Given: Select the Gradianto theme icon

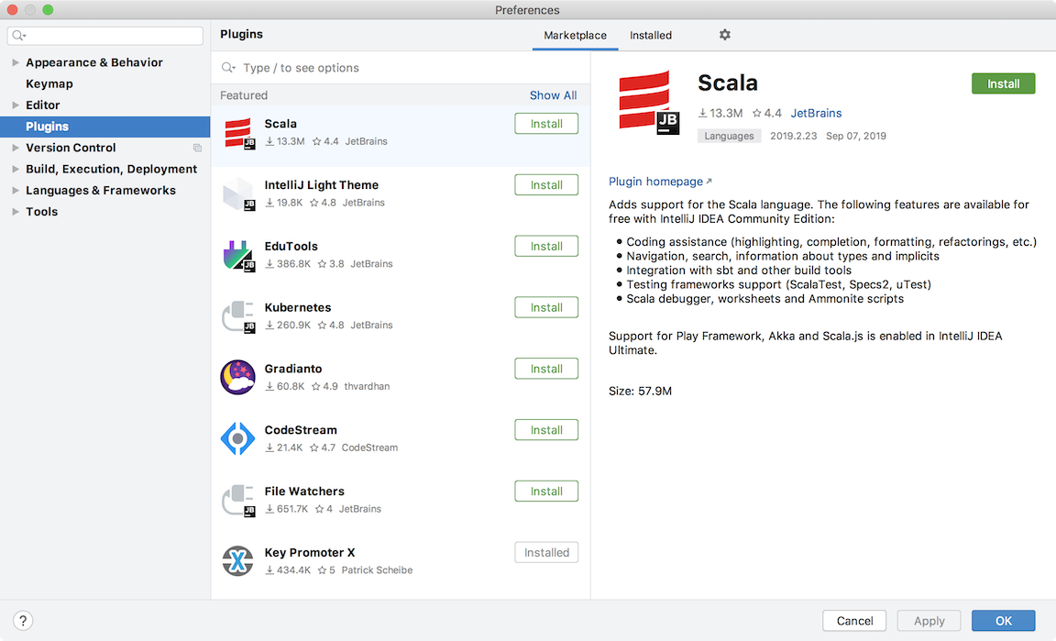Looking at the screenshot, I should point(237,378).
